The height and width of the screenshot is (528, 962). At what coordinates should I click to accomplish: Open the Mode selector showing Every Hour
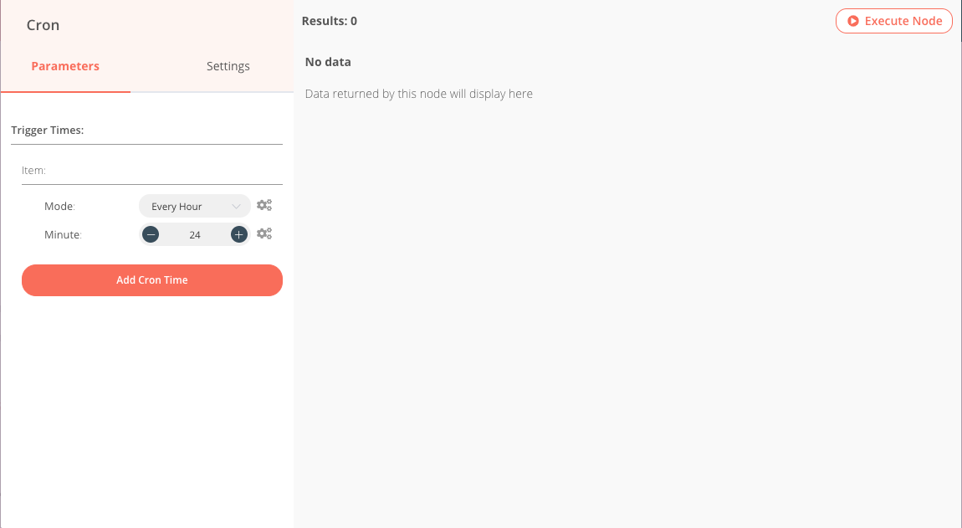(x=188, y=206)
